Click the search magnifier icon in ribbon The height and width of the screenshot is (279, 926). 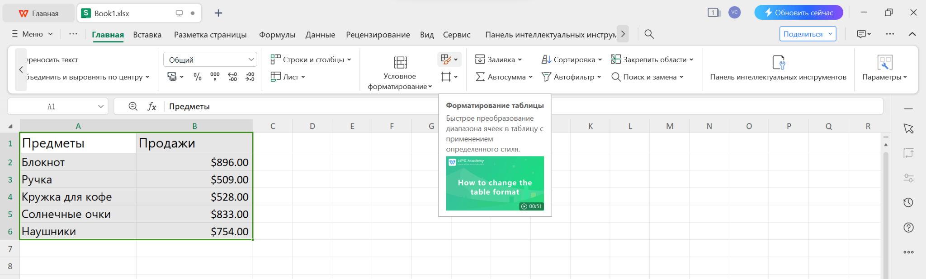tap(649, 34)
